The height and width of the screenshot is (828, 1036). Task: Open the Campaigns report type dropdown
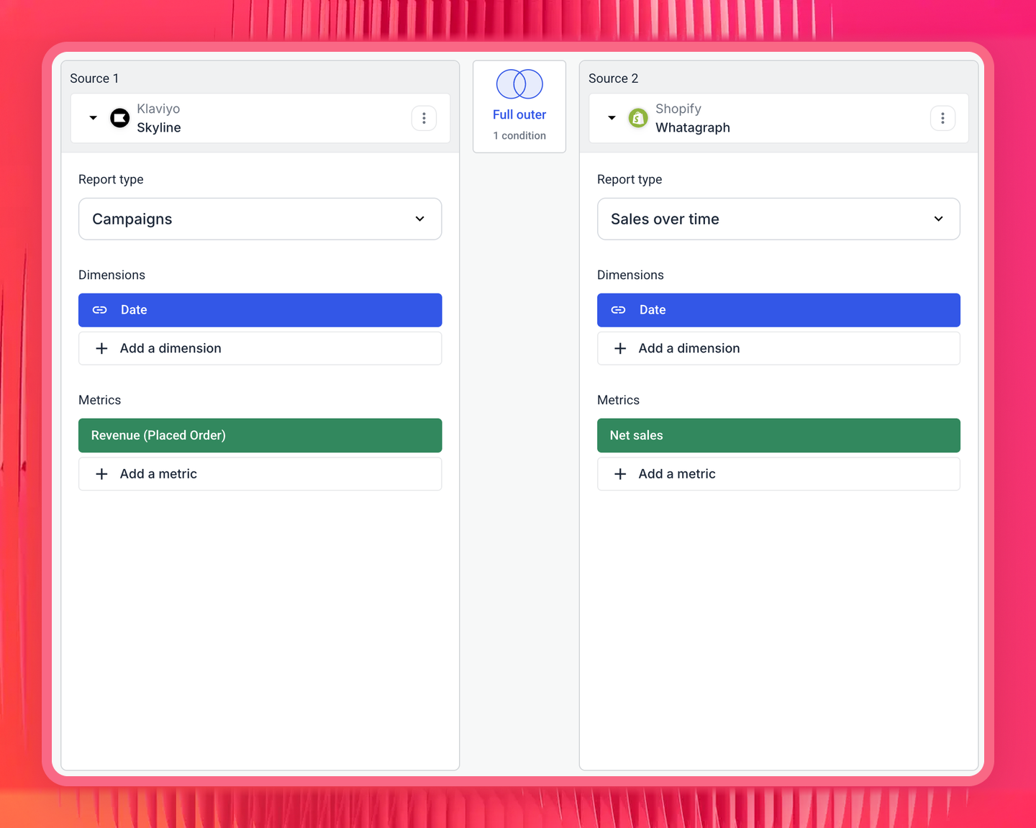260,219
